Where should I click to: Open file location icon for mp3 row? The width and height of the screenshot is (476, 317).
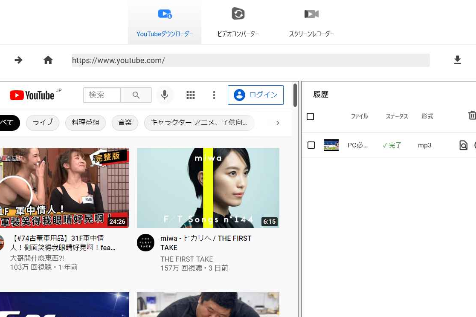coord(463,145)
